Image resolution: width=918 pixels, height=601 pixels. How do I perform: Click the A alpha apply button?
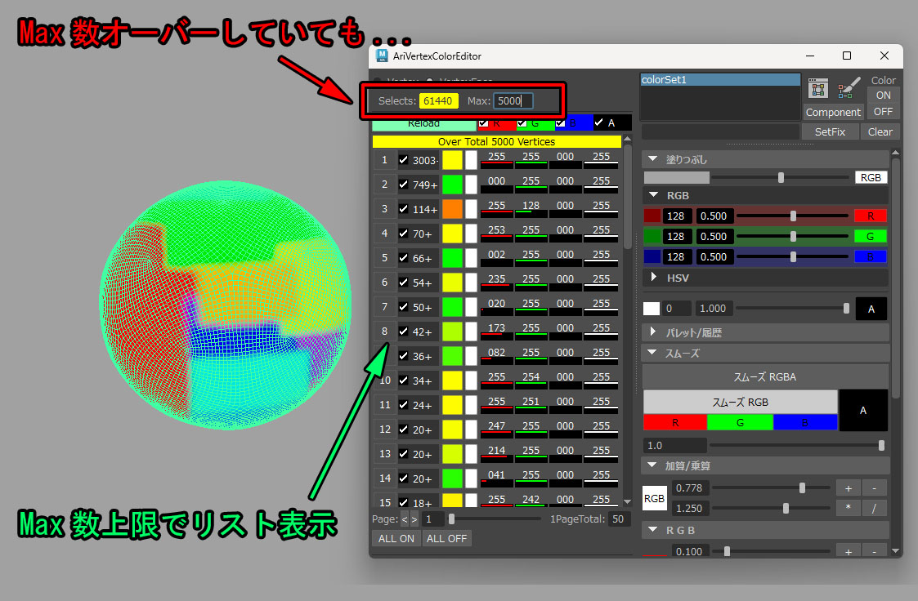coord(871,309)
